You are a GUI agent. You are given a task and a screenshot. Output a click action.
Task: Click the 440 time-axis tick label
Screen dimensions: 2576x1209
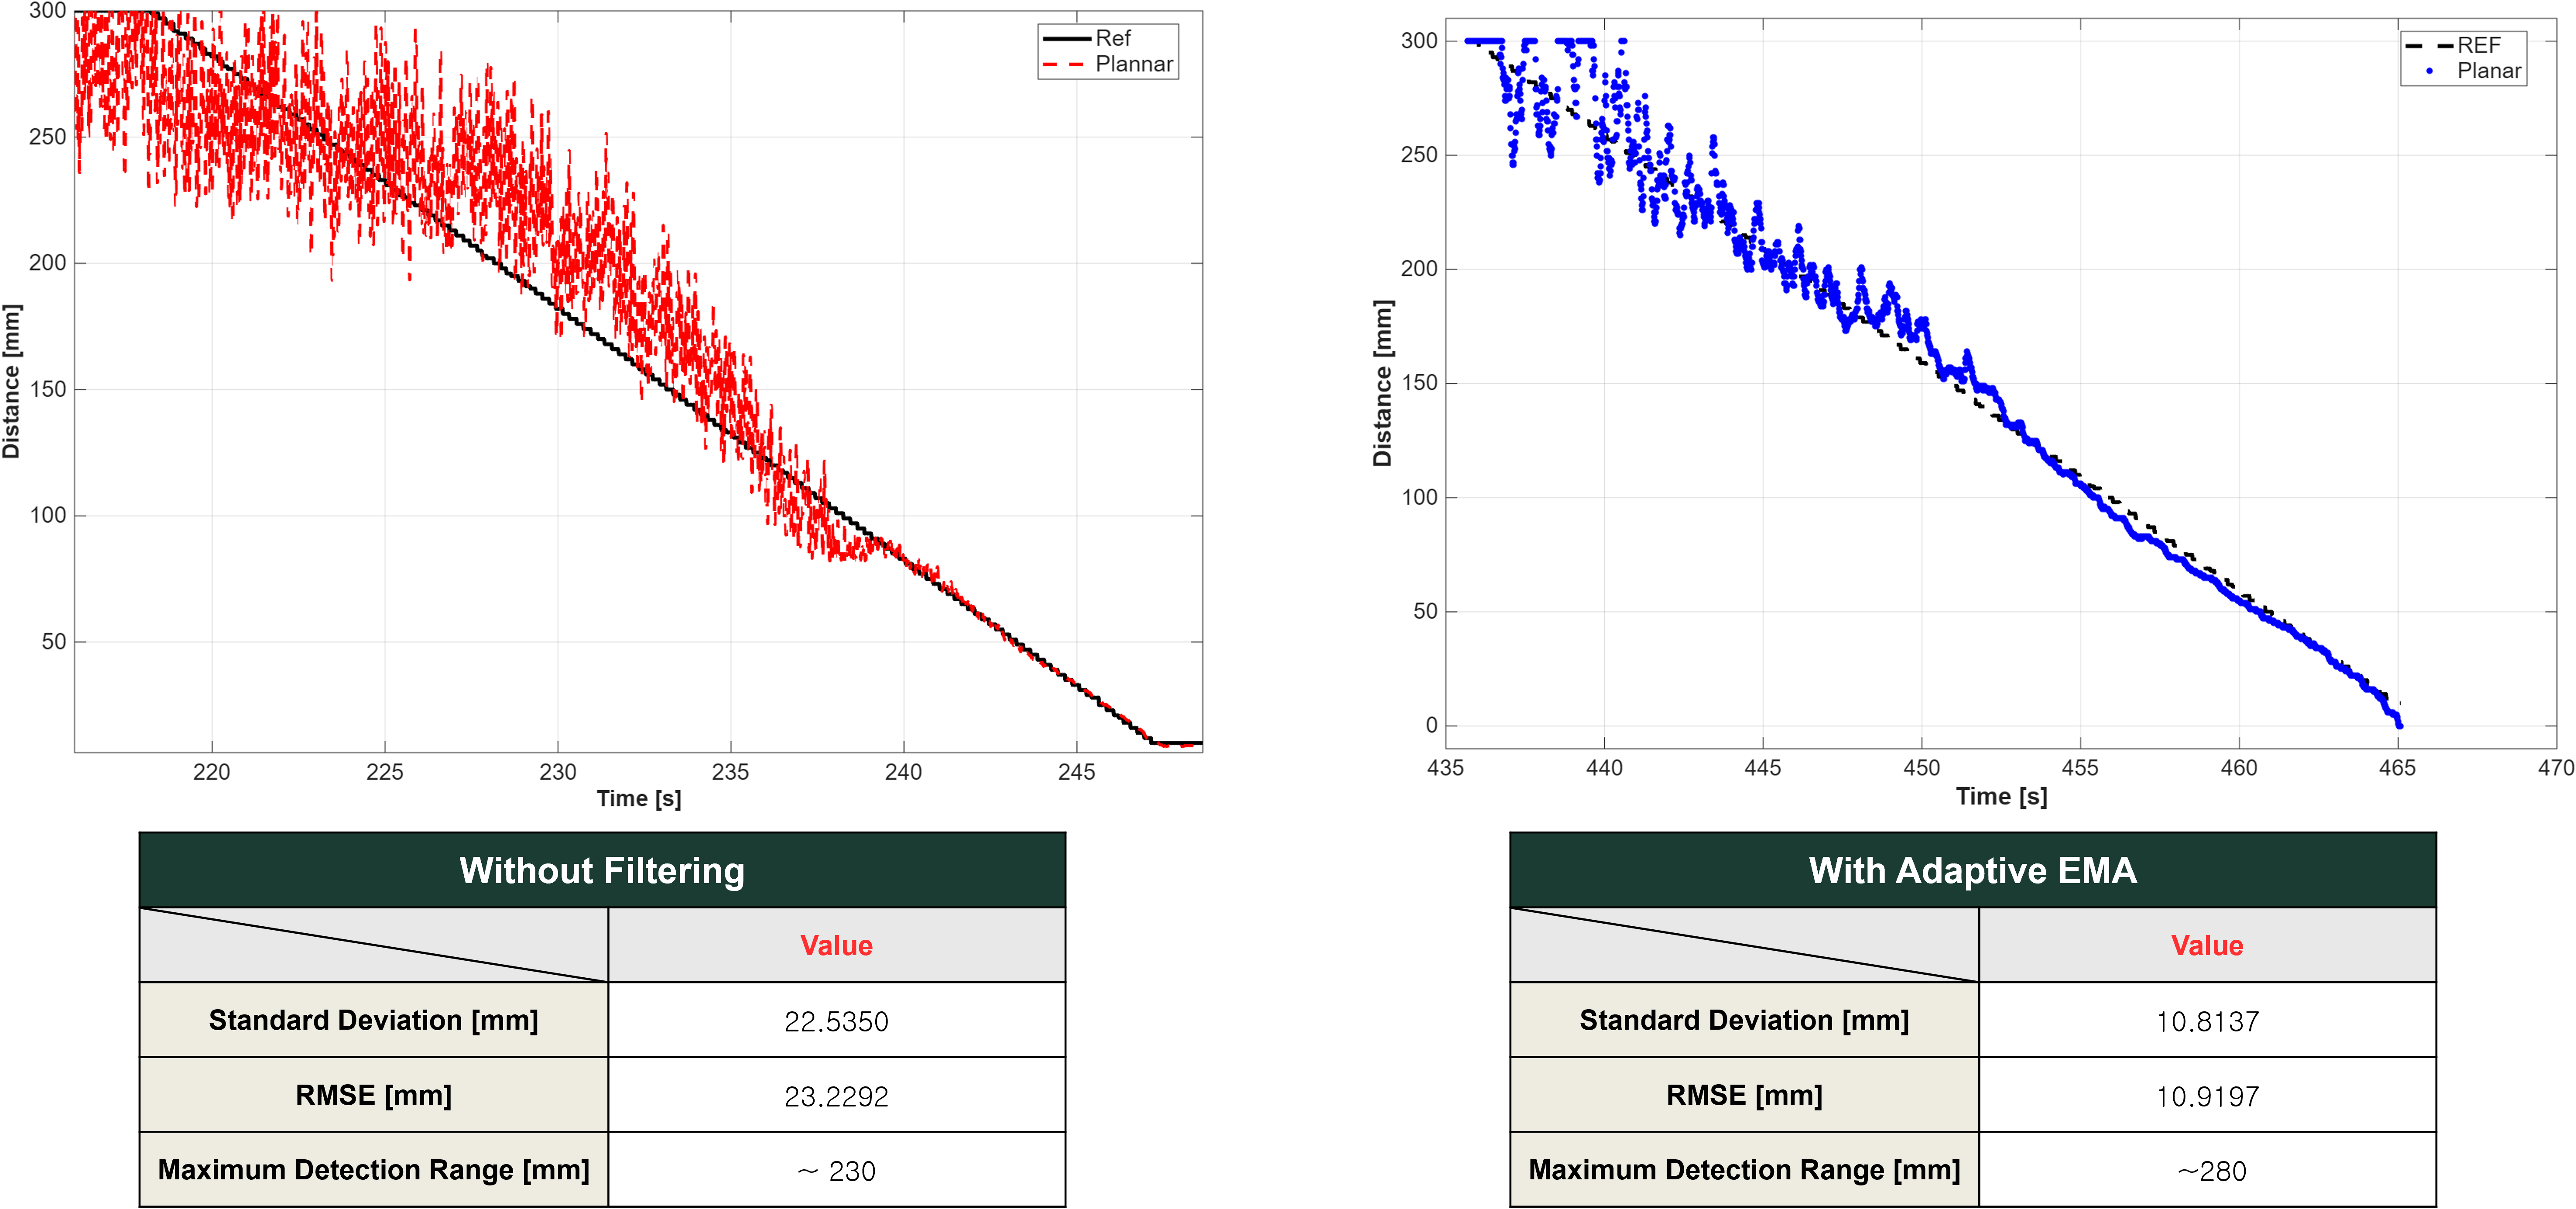(x=1604, y=768)
